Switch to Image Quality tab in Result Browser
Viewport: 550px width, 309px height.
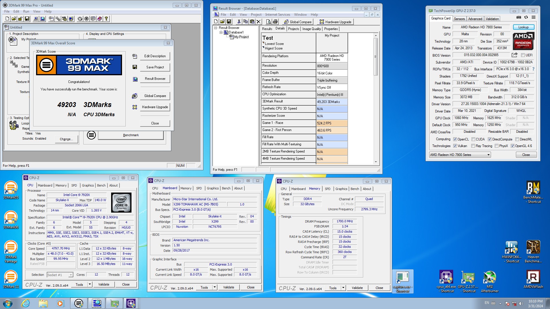point(312,29)
